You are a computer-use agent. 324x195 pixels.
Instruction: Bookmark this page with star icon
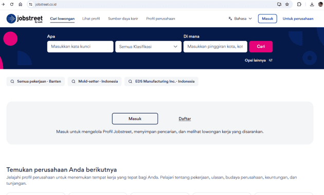click(287, 4)
